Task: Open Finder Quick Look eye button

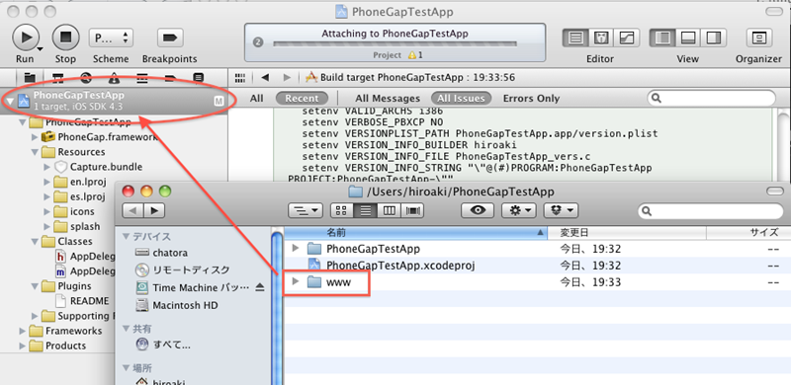Action: click(478, 210)
